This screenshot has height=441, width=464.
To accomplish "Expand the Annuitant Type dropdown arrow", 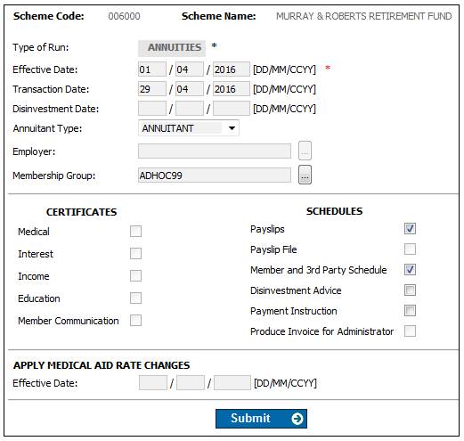I will pyautogui.click(x=232, y=128).
